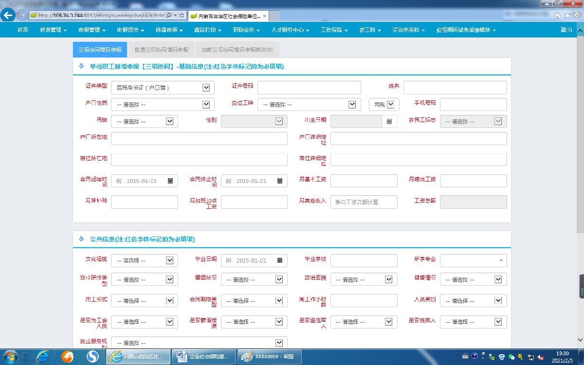Expand the 证件类型 dropdown
Viewport: 584px width, 365px height.
pos(206,88)
